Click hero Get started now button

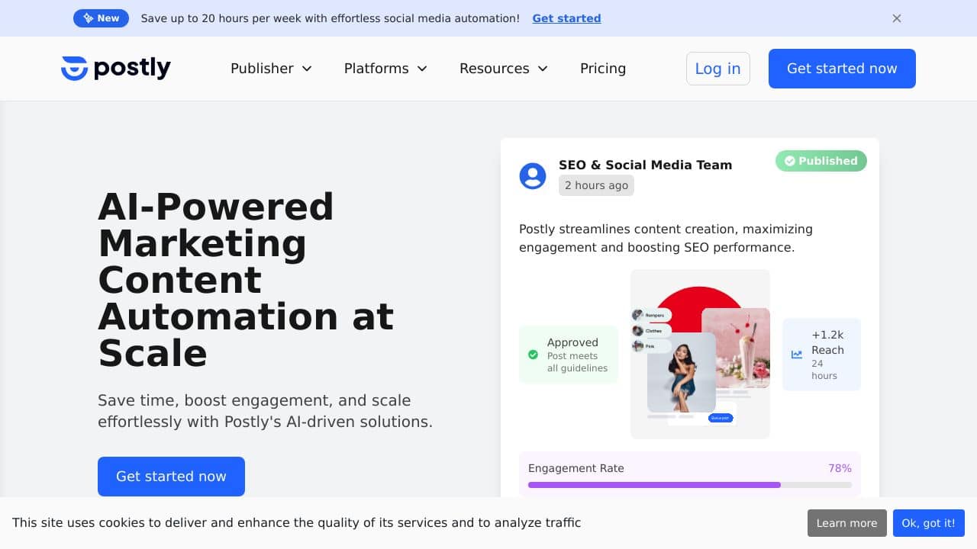tap(171, 477)
